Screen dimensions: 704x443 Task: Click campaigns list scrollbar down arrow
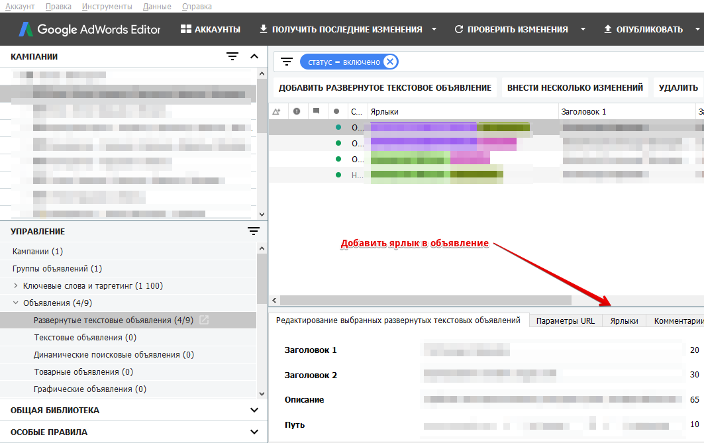262,215
